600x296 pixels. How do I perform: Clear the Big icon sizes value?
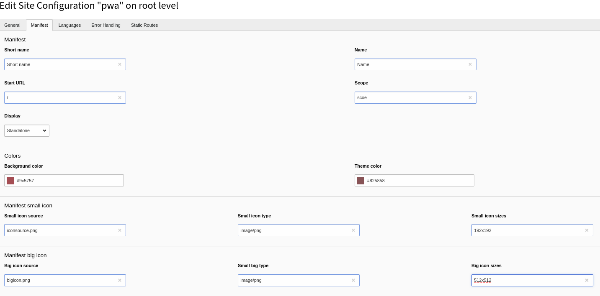point(587,280)
